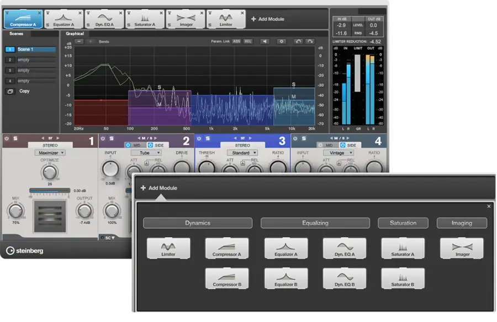
Task: Toggle the band 1 power button
Action: (7, 139)
